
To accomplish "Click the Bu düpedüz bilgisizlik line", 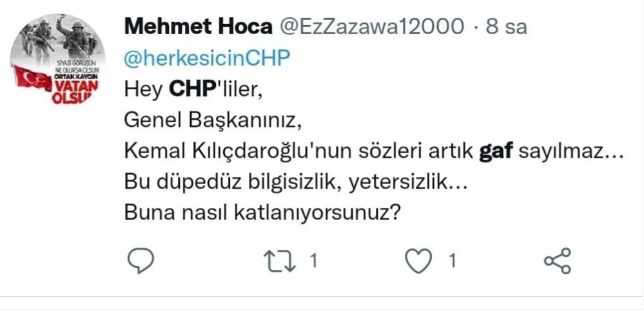I will [x=296, y=184].
